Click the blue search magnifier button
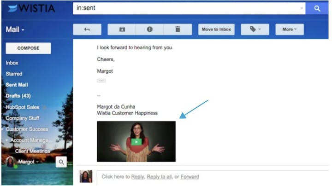Viewport: 332px width, 186px height. pyautogui.click(x=317, y=8)
